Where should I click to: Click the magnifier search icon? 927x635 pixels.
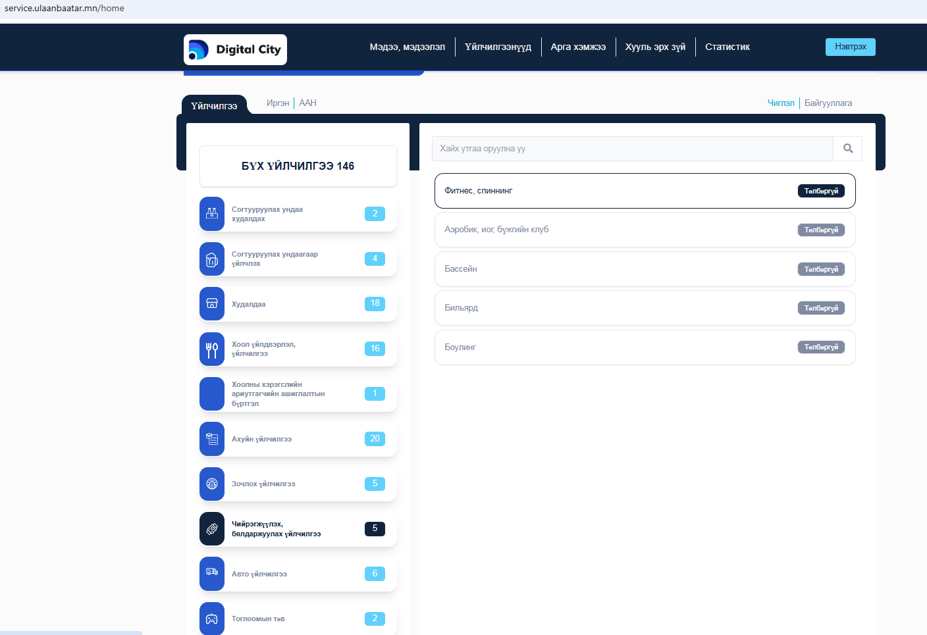tap(847, 149)
